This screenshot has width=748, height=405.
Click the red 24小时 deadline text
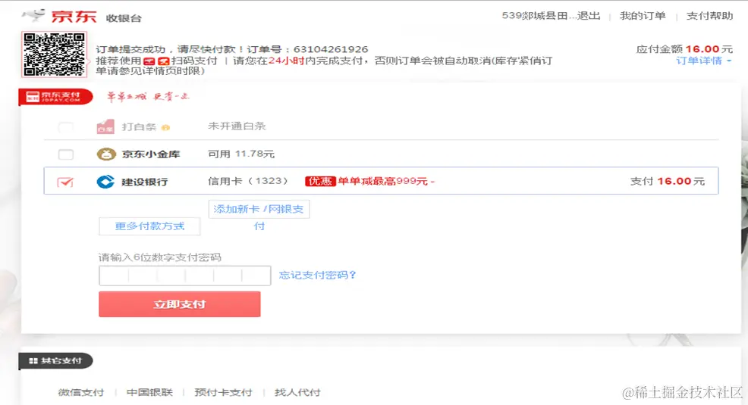coord(286,61)
